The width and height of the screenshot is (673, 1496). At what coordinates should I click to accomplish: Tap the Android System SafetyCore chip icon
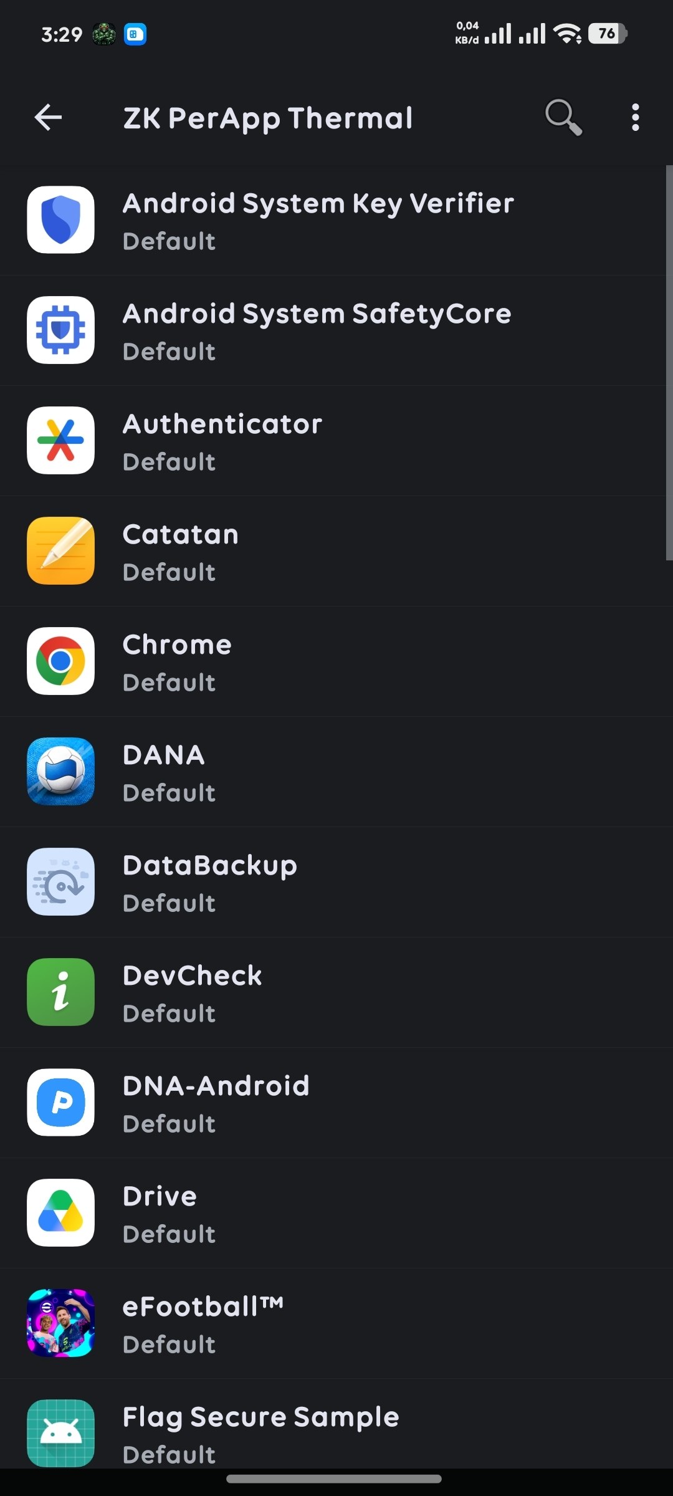(x=60, y=330)
